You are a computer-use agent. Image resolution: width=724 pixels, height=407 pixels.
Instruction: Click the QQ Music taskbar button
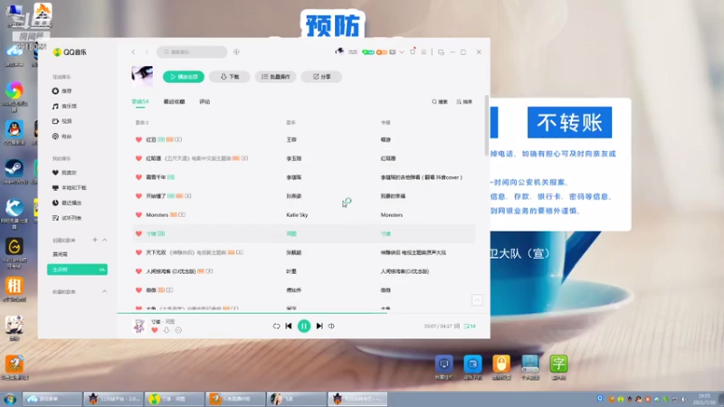[x=175, y=399]
